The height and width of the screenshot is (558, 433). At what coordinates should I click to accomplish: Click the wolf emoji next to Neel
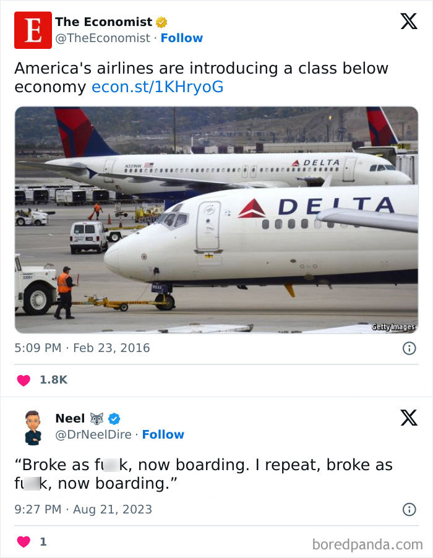(98, 419)
